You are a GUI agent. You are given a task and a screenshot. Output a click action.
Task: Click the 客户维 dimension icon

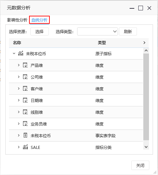tap(25, 89)
